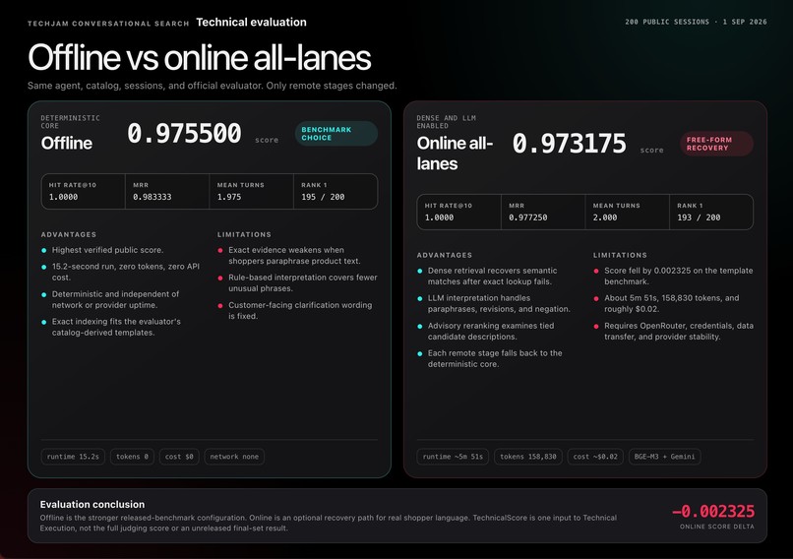Click the cost ~$0.02 chip
The height and width of the screenshot is (559, 793).
[595, 457]
